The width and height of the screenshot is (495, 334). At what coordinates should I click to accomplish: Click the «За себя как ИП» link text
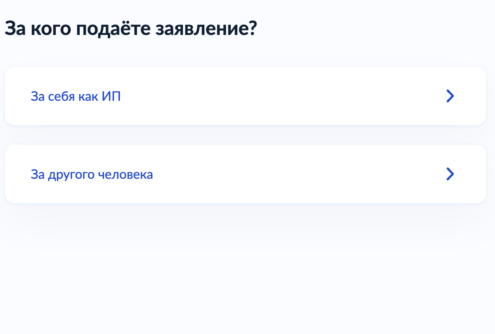point(76,97)
